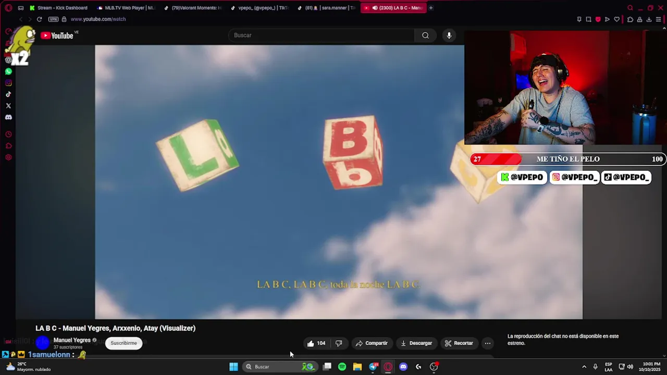Viewport: 667px width, 375px height.
Task: Click the Recortar clip button
Action: (x=459, y=343)
